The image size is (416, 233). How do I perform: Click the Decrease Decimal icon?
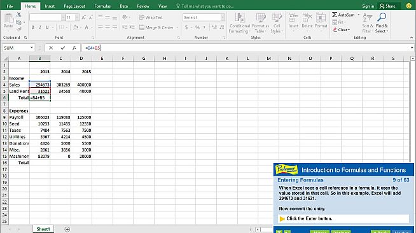point(222,27)
